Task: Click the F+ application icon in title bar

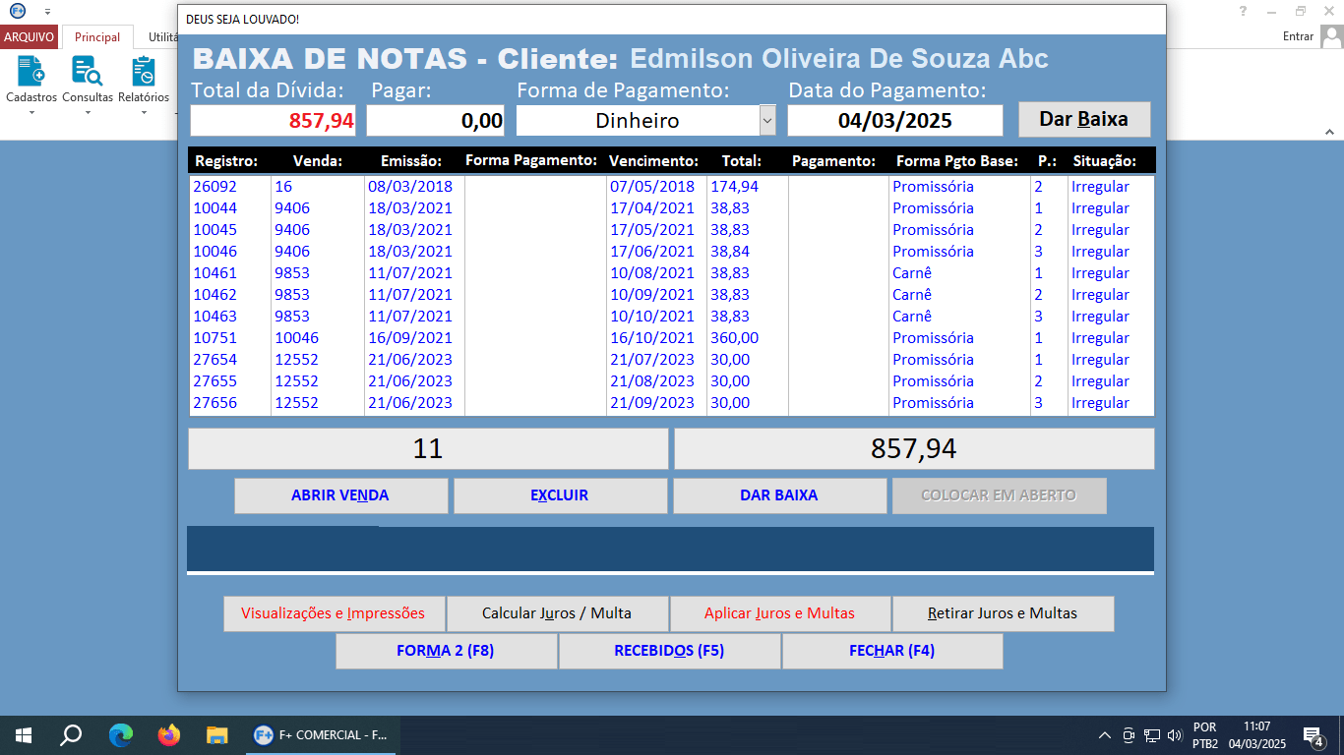Action: 19,11
